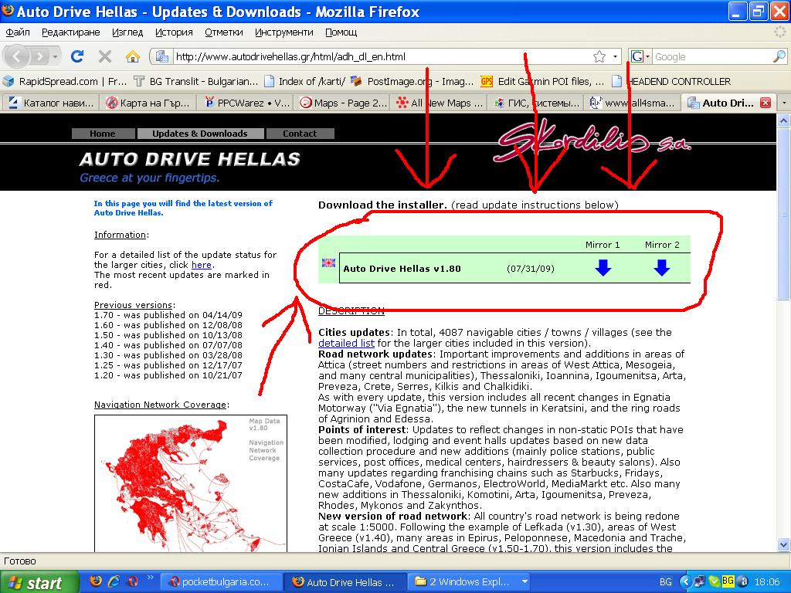791x593 pixels.
Task: Open Updates & Downloads nav button
Action: point(200,134)
